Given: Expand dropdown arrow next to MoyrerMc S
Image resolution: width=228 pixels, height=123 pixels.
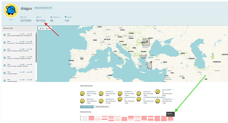Looking at the screenshot, I should 117,99.
